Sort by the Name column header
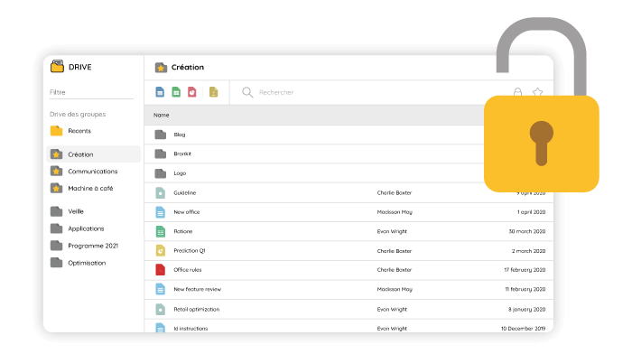Viewport: 632px width, 354px height. [x=162, y=115]
